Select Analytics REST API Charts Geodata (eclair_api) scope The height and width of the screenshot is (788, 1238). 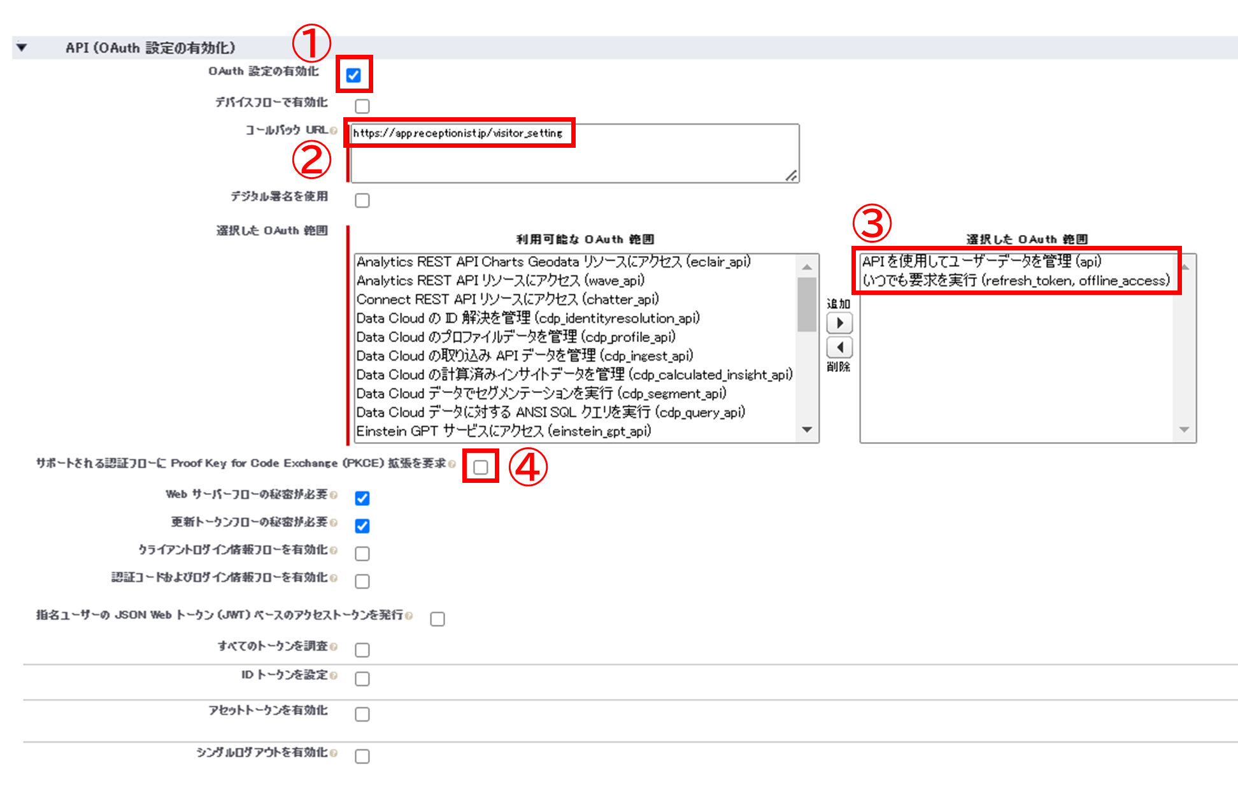[x=553, y=262]
